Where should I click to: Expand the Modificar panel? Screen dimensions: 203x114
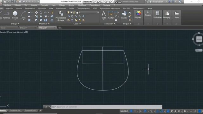tap(44, 24)
